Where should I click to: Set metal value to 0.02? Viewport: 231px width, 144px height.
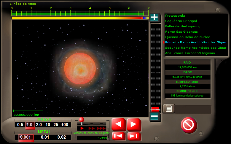(x=62, y=137)
